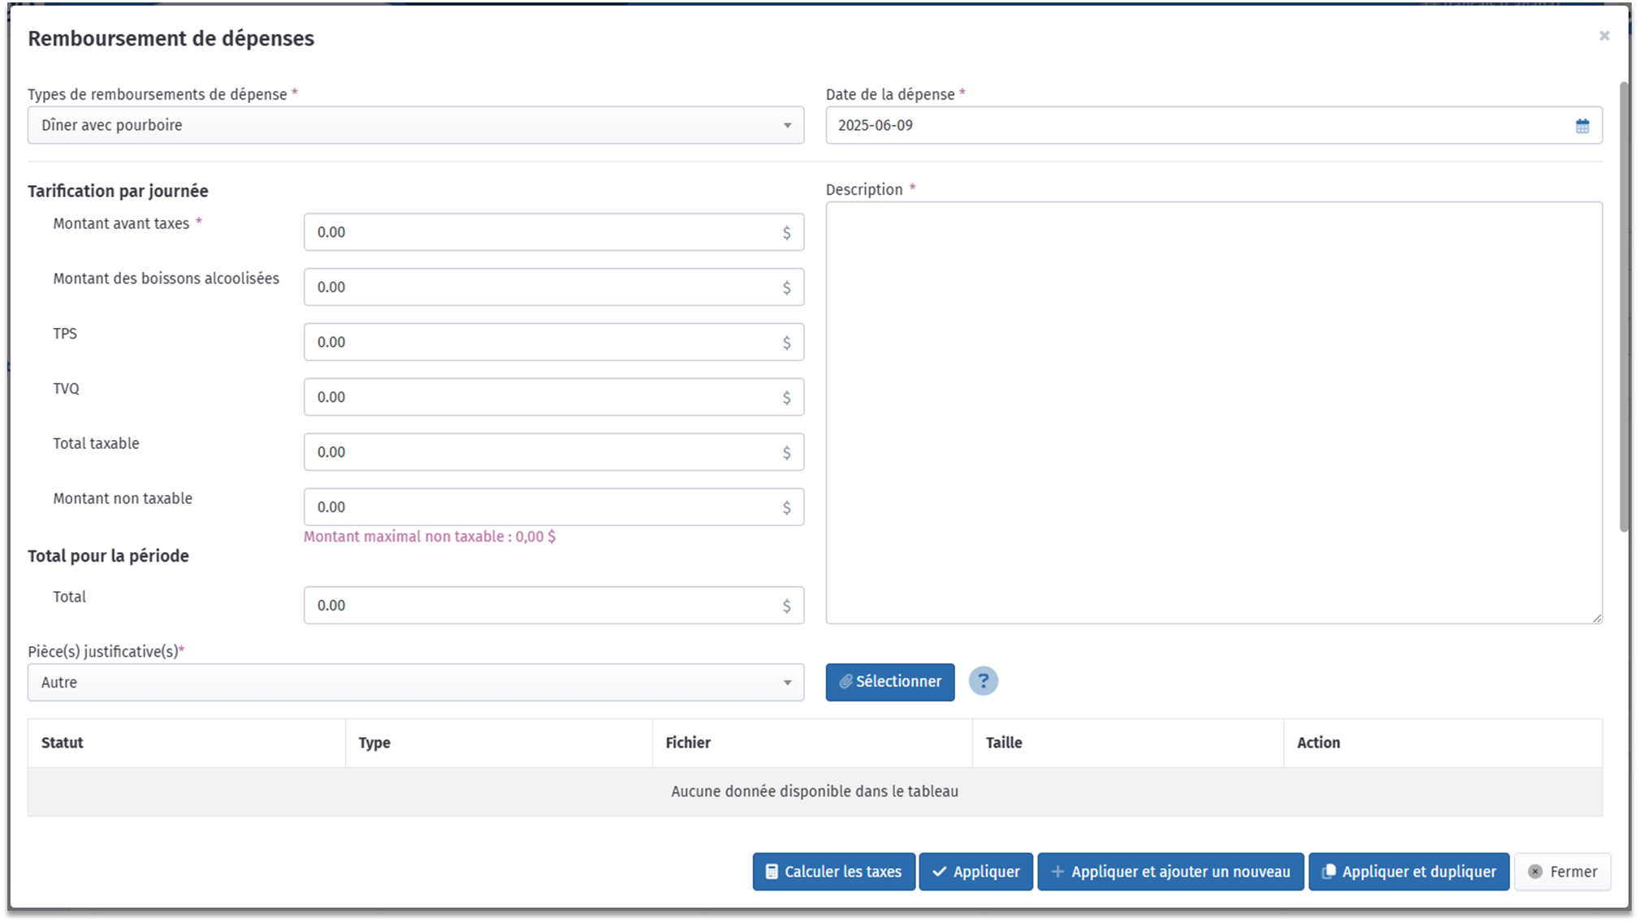
Task: Open the calendar date picker icon
Action: 1581,126
